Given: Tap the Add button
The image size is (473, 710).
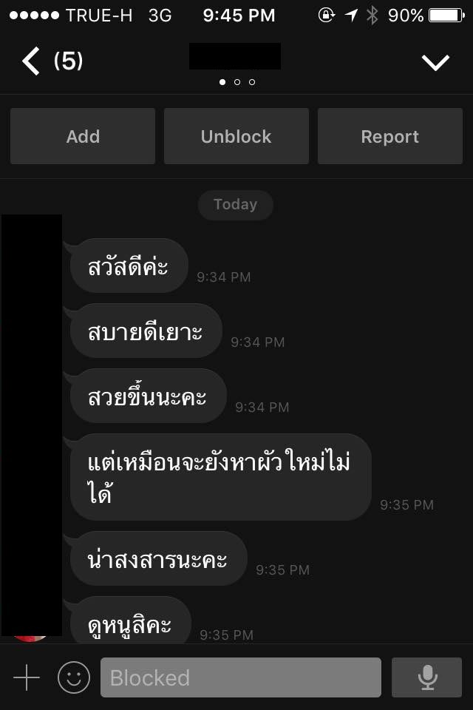Looking at the screenshot, I should coord(83,136).
